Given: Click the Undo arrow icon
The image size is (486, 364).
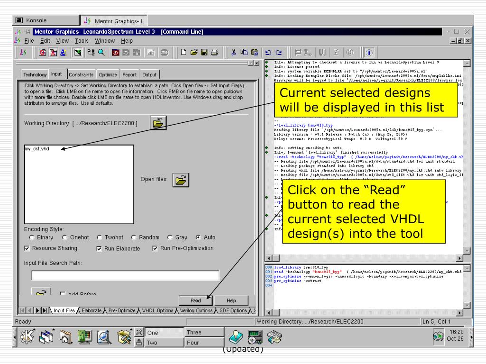Looking at the screenshot, I should click(269, 53).
